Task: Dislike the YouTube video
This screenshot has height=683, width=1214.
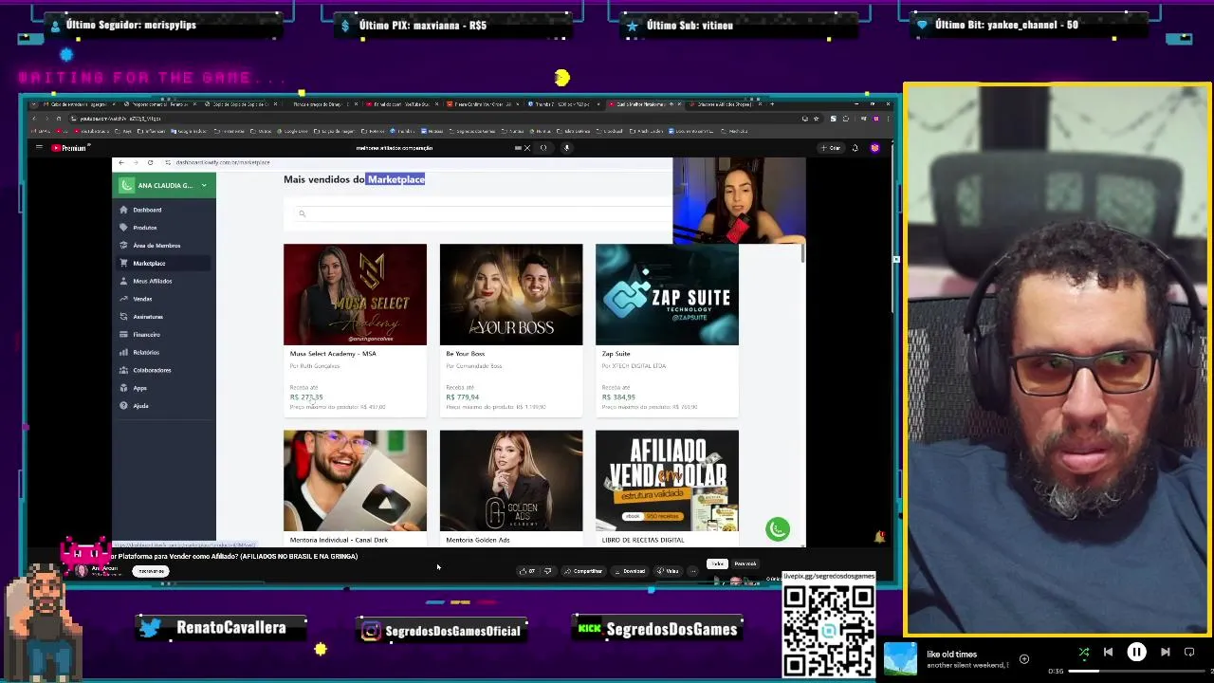Action: (x=547, y=571)
